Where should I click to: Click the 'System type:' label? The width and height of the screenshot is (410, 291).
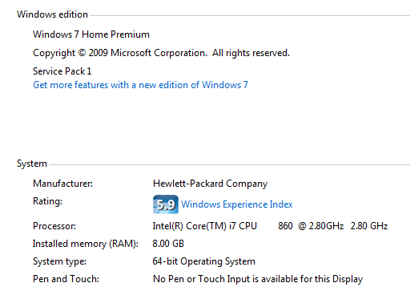point(59,261)
